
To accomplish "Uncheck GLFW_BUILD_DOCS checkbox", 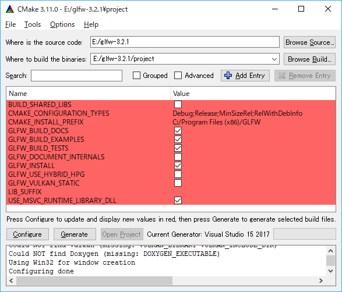I will (x=178, y=131).
